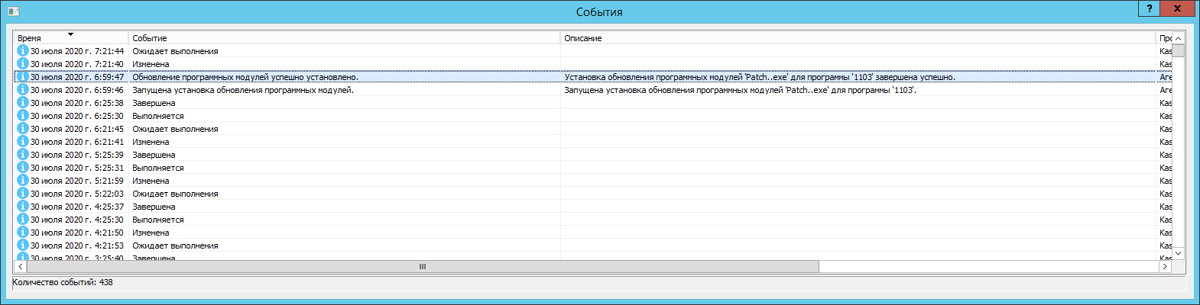Screen dimensions: 1200x305
Task: Click info icon for 4:21:53 event
Action: coord(23,245)
